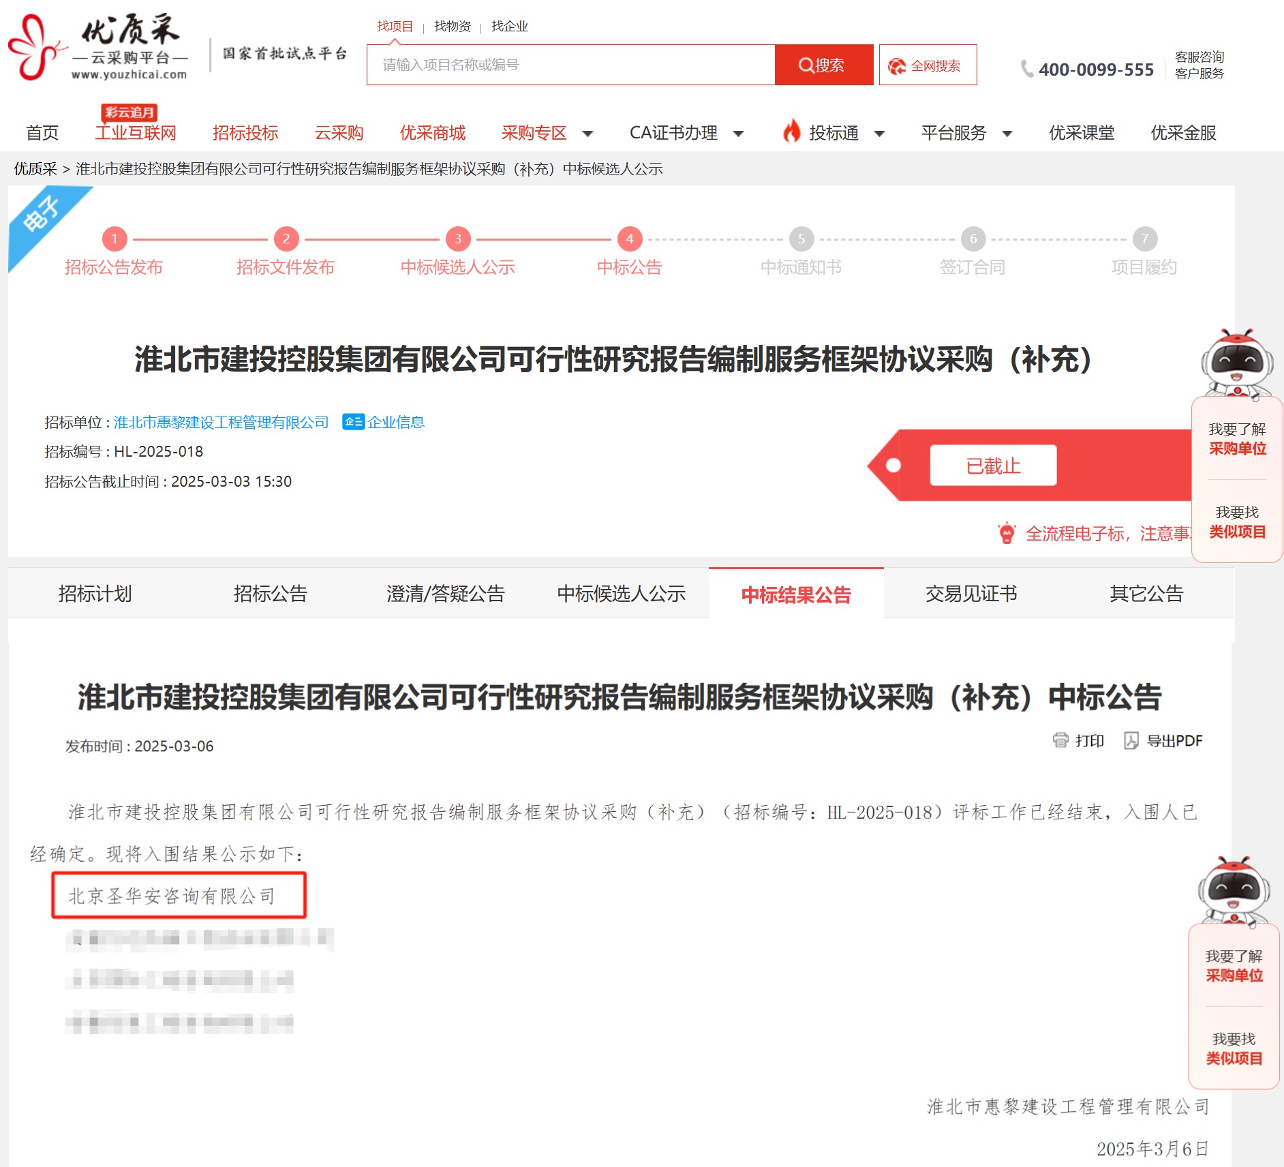Click step 1 circle 招标公告发布
1284x1167 pixels.
114,239
